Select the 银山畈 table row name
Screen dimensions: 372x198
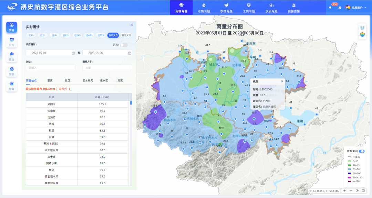pyautogui.click(x=51, y=111)
